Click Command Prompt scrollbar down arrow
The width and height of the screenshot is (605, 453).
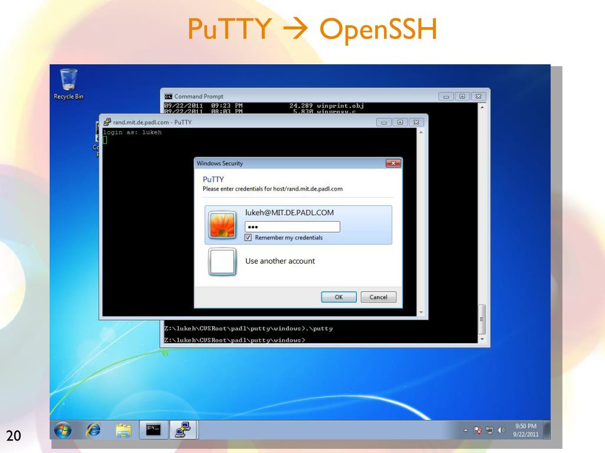pyautogui.click(x=482, y=339)
